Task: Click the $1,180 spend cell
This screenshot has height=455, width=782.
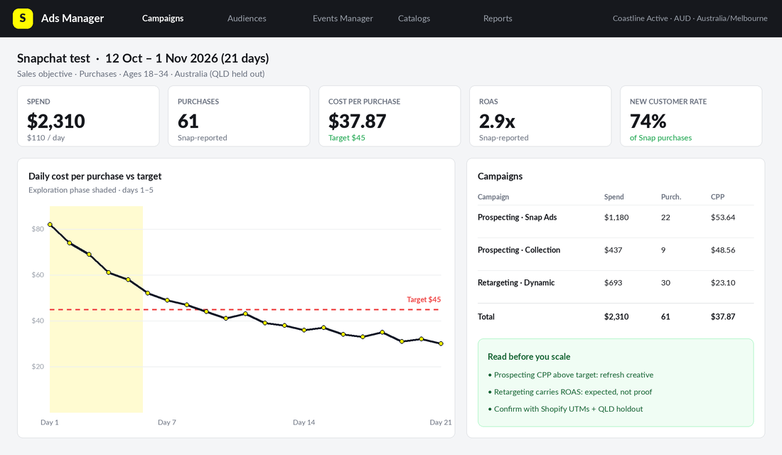Action: [x=616, y=218]
